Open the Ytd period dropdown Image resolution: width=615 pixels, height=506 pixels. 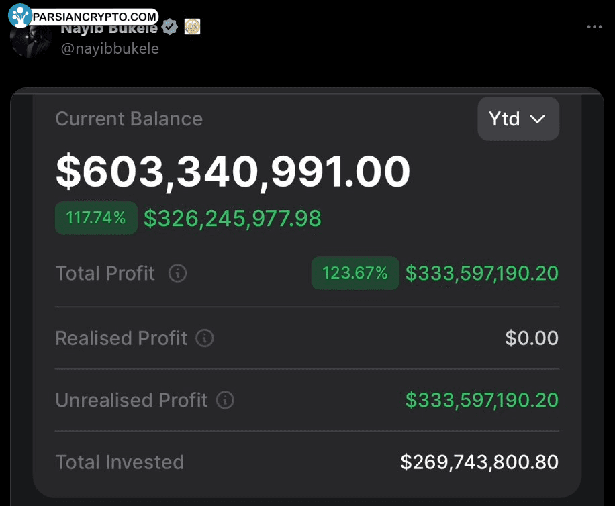518,119
